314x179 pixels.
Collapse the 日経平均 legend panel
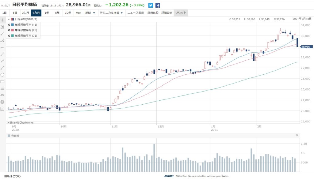point(9,19)
